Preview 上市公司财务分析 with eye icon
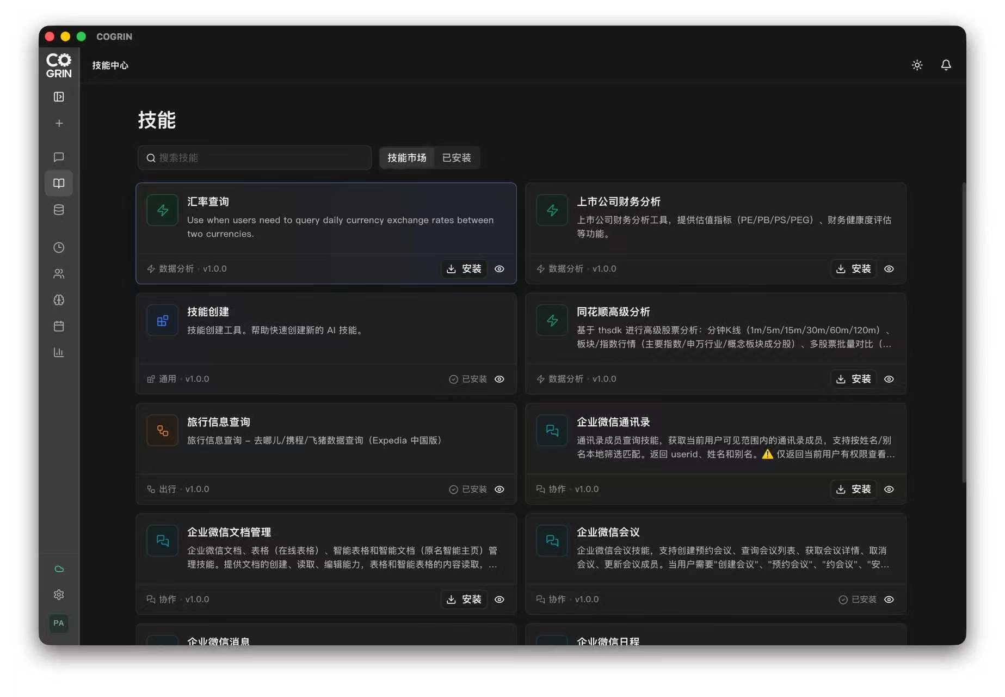The width and height of the screenshot is (1005, 697). pos(889,268)
